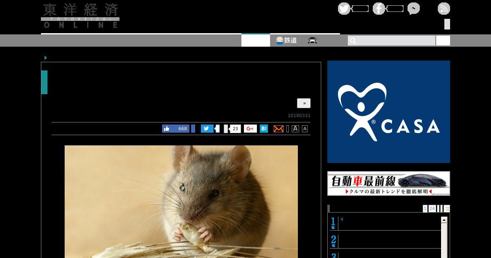Open the Facebook page from the header

tap(379, 9)
